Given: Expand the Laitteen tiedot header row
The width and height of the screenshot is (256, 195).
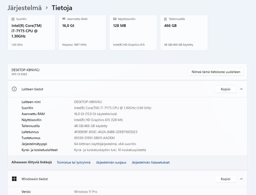Looking at the screenshot, I should click(127, 89).
